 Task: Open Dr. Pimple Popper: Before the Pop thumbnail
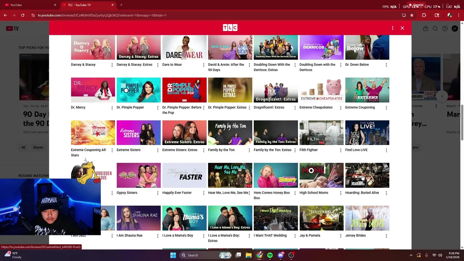(184, 90)
